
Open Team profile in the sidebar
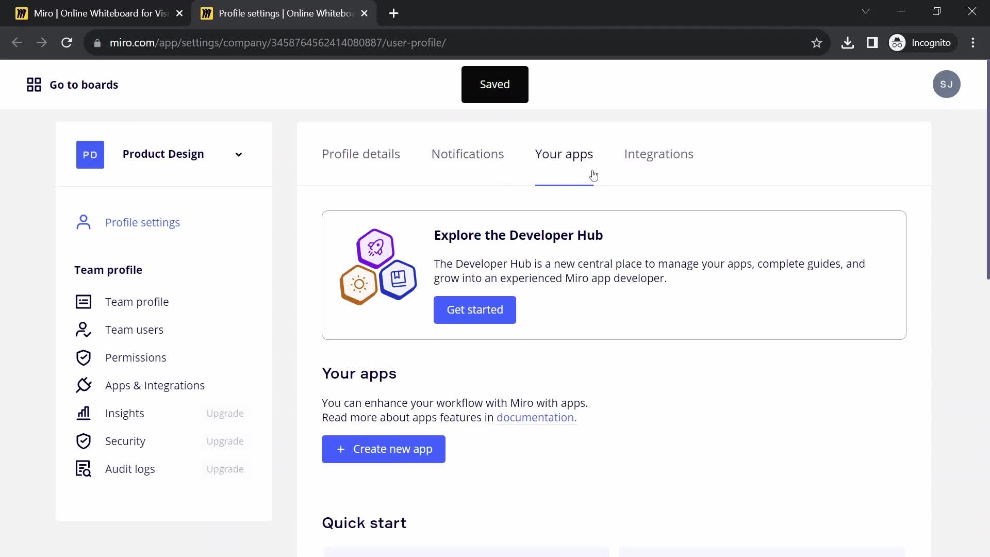tap(137, 302)
